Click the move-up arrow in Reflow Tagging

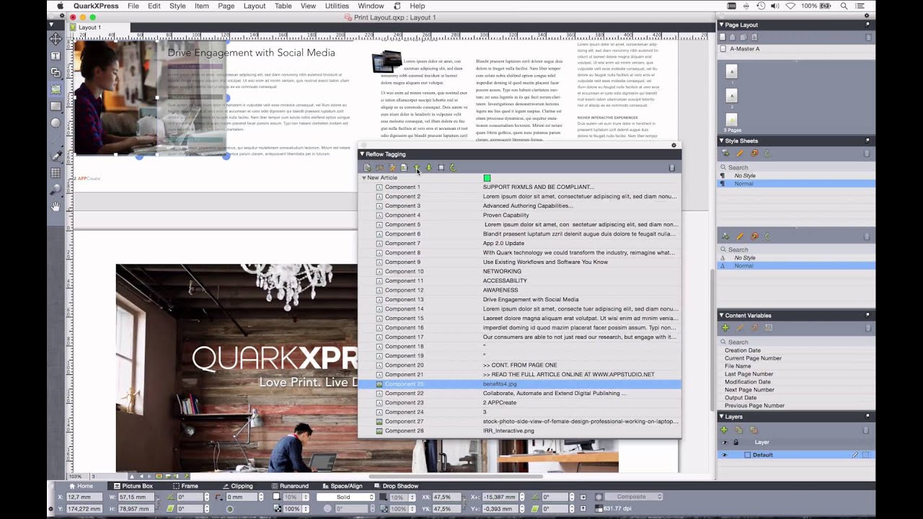point(416,167)
